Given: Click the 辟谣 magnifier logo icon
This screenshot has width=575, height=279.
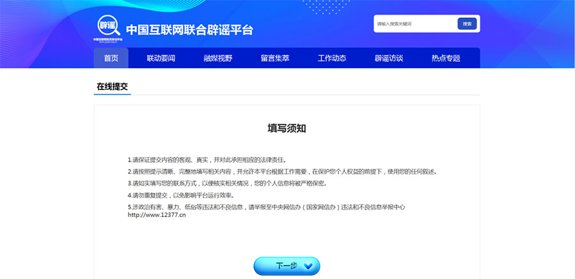Looking at the screenshot, I should click(x=108, y=26).
